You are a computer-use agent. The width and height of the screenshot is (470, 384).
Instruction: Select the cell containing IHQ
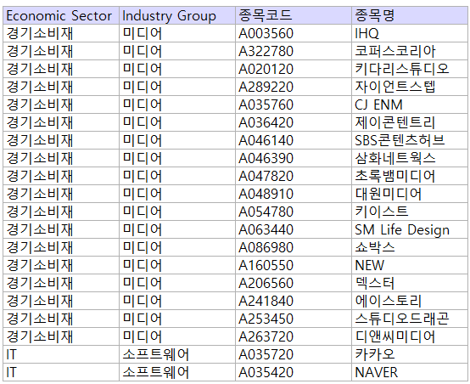[x=410, y=33]
